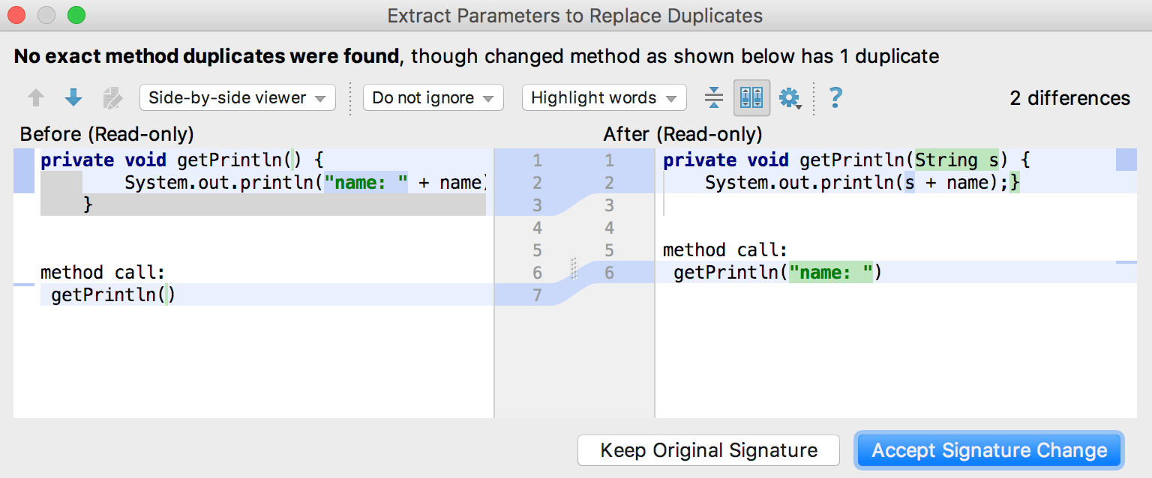Click the jump to source pencil icon
This screenshot has width=1152, height=478.
click(x=112, y=98)
